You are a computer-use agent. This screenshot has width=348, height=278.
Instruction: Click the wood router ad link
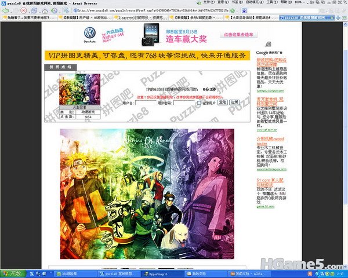(x=270, y=141)
